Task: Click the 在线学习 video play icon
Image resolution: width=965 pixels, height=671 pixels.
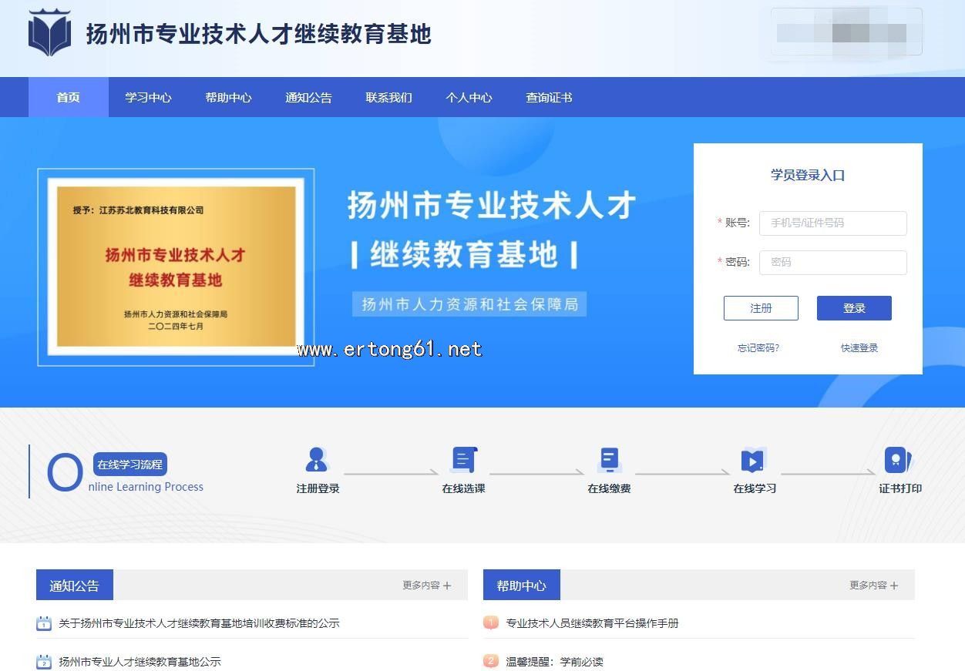Action: (753, 460)
